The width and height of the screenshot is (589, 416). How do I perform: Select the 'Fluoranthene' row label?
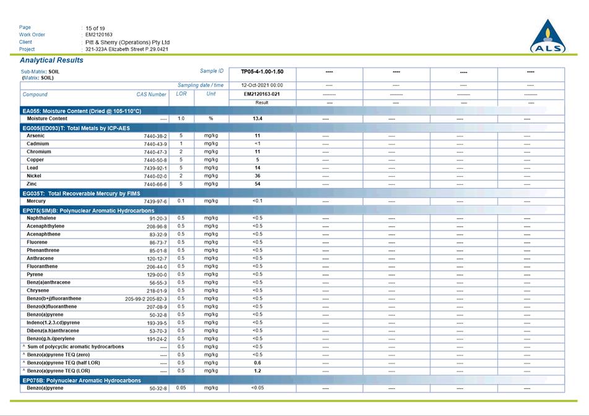pyautogui.click(x=42, y=266)
